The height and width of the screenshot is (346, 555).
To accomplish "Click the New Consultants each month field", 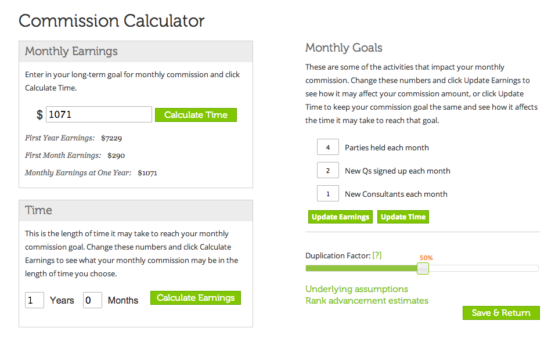I will [x=328, y=193].
